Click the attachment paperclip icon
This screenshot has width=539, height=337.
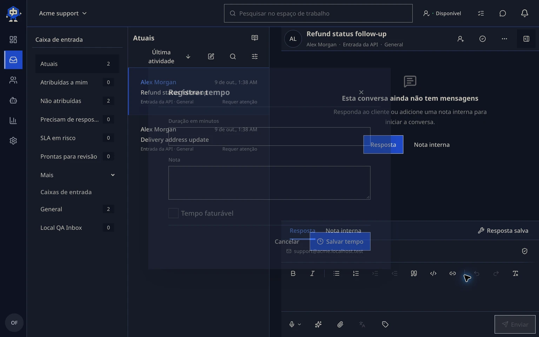point(340,324)
